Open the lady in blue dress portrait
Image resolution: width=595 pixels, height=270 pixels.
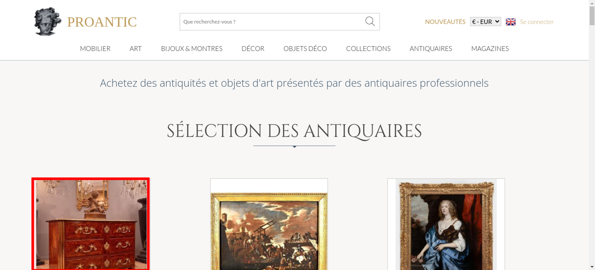[x=446, y=224]
